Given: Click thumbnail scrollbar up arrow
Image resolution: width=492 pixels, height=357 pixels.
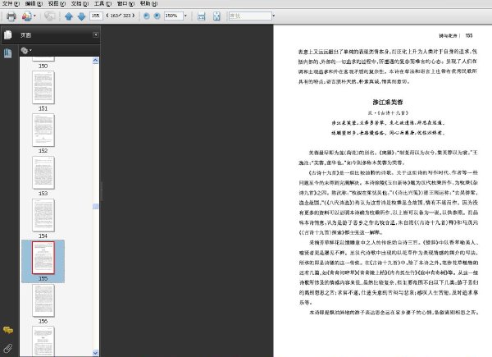Looking at the screenshot, I should pyautogui.click(x=96, y=61).
